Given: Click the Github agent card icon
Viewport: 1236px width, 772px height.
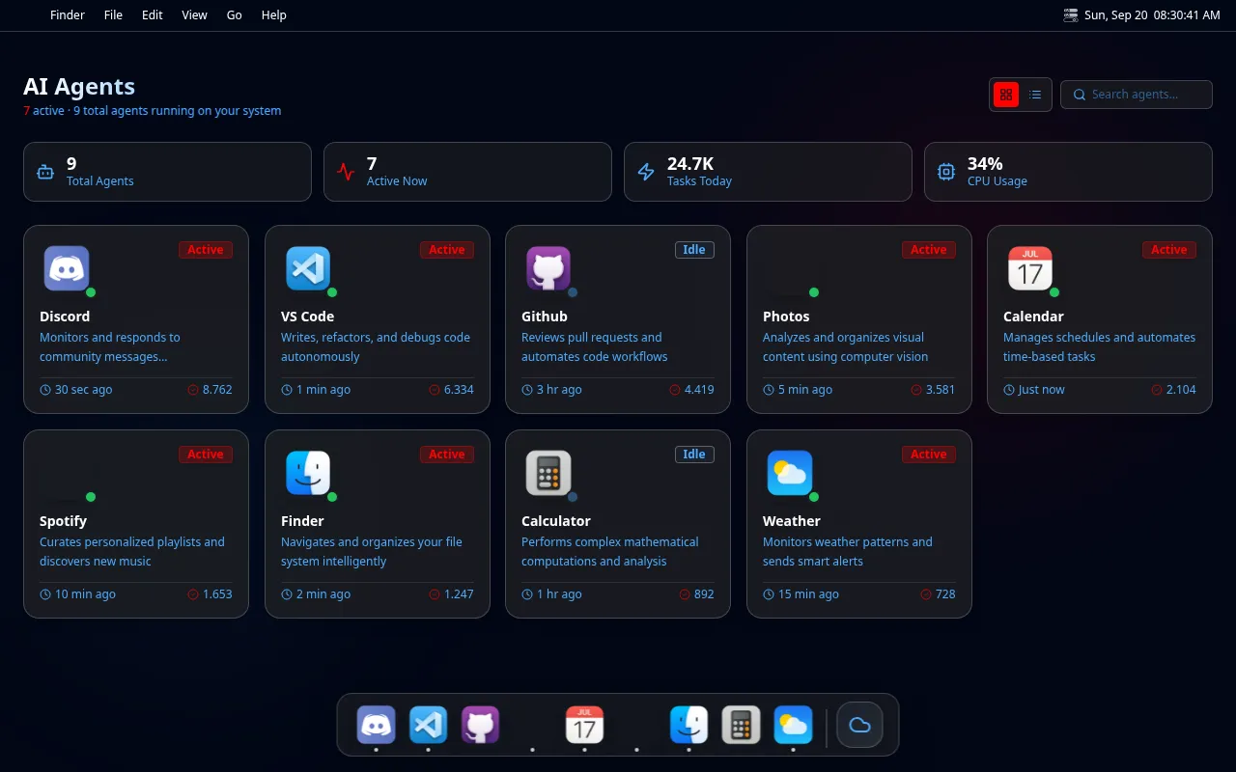Looking at the screenshot, I should pyautogui.click(x=548, y=268).
